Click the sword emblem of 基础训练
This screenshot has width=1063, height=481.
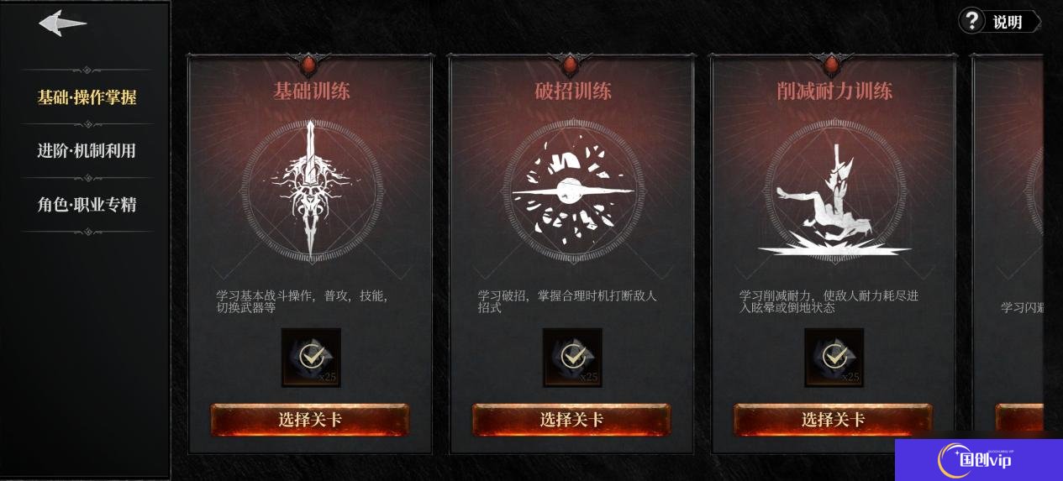point(311,188)
